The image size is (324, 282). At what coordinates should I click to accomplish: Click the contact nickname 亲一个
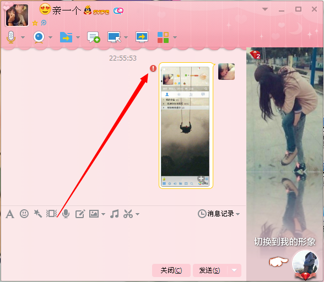tap(66, 10)
